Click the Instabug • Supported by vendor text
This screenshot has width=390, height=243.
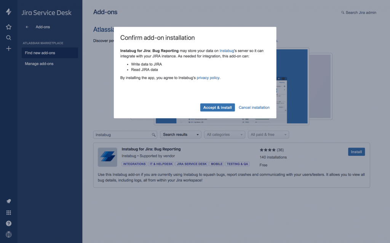(148, 156)
